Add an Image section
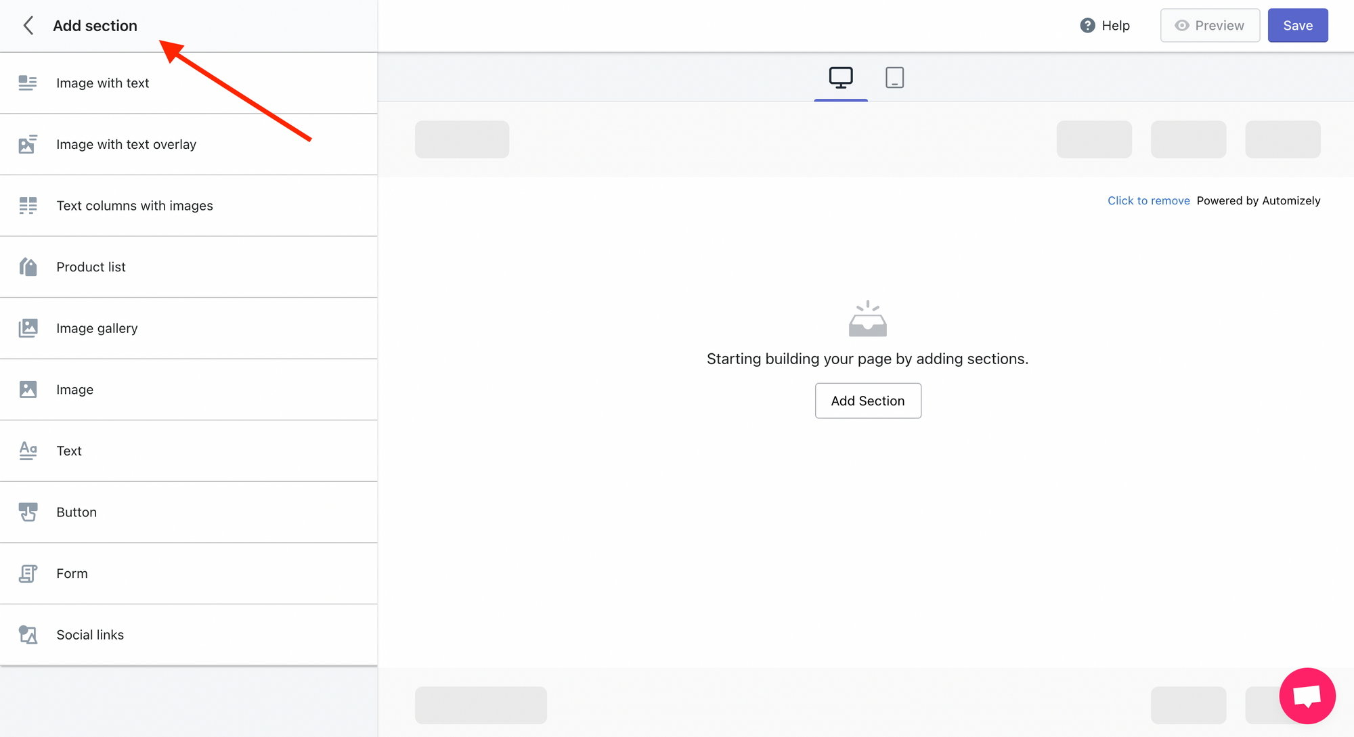This screenshot has width=1354, height=737. [75, 390]
